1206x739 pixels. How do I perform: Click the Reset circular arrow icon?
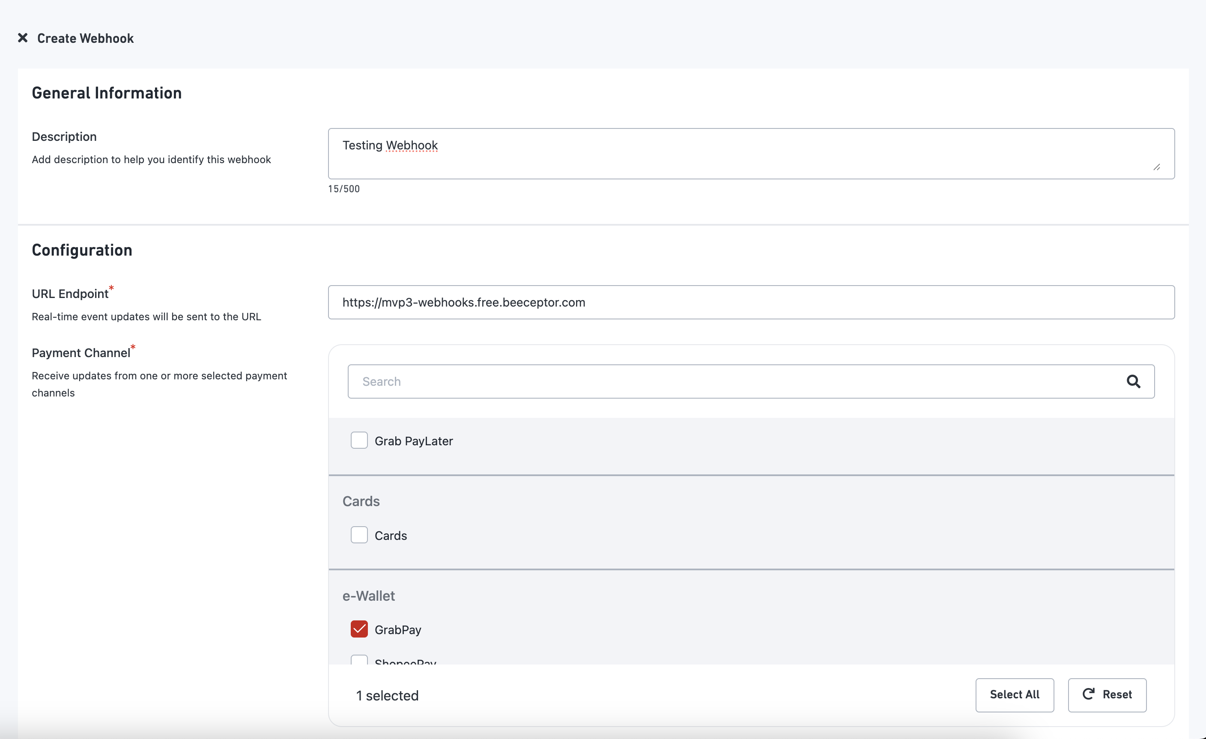point(1088,694)
